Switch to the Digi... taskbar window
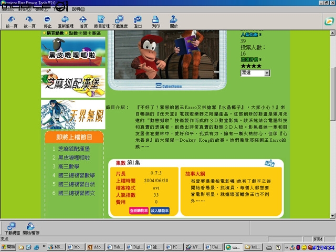Image resolution: width=336 pixels, height=252 pixels. pyautogui.click(x=135, y=247)
